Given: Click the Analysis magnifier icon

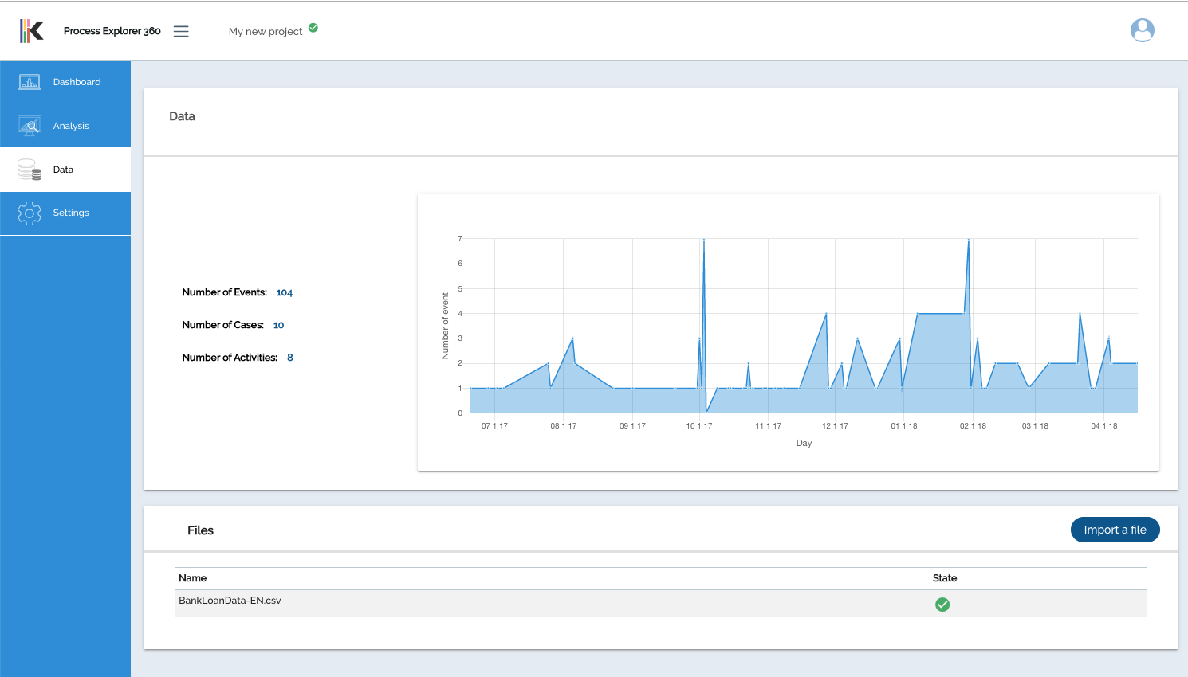Looking at the screenshot, I should point(30,126).
